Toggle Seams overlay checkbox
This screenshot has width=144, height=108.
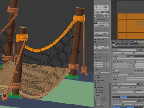click(x=95, y=104)
